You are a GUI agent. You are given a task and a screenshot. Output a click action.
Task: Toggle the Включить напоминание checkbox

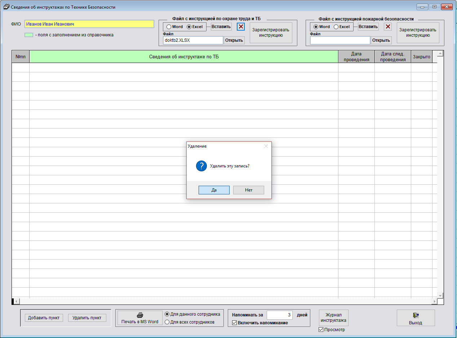[x=234, y=323]
